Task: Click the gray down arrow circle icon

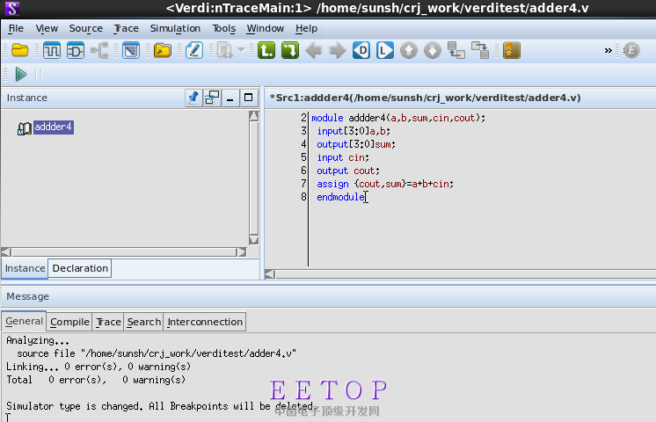Action: tap(433, 51)
